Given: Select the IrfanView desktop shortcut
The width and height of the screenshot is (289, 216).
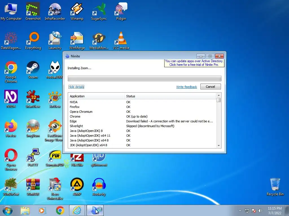Looking at the screenshot, I should [x=33, y=99].
